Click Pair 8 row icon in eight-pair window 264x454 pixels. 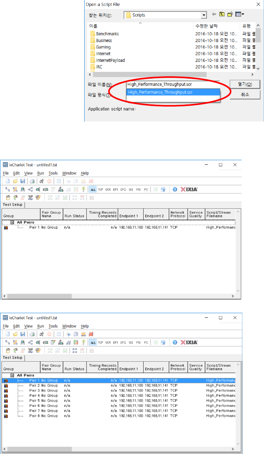6,416
